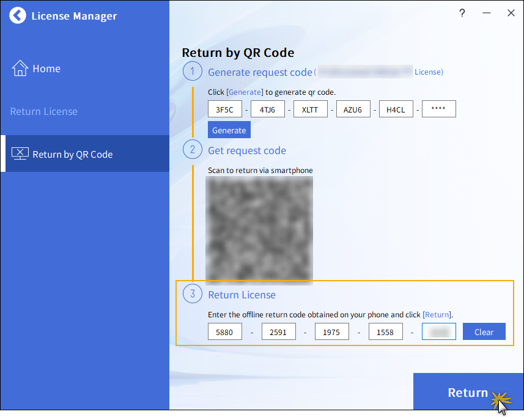This screenshot has height=417, width=524.
Task: Open the Return by QR Code section
Action: pyautogui.click(x=72, y=154)
